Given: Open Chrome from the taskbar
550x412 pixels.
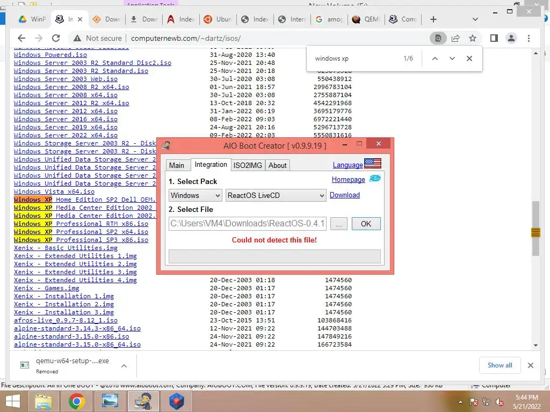Looking at the screenshot, I should tap(76, 401).
